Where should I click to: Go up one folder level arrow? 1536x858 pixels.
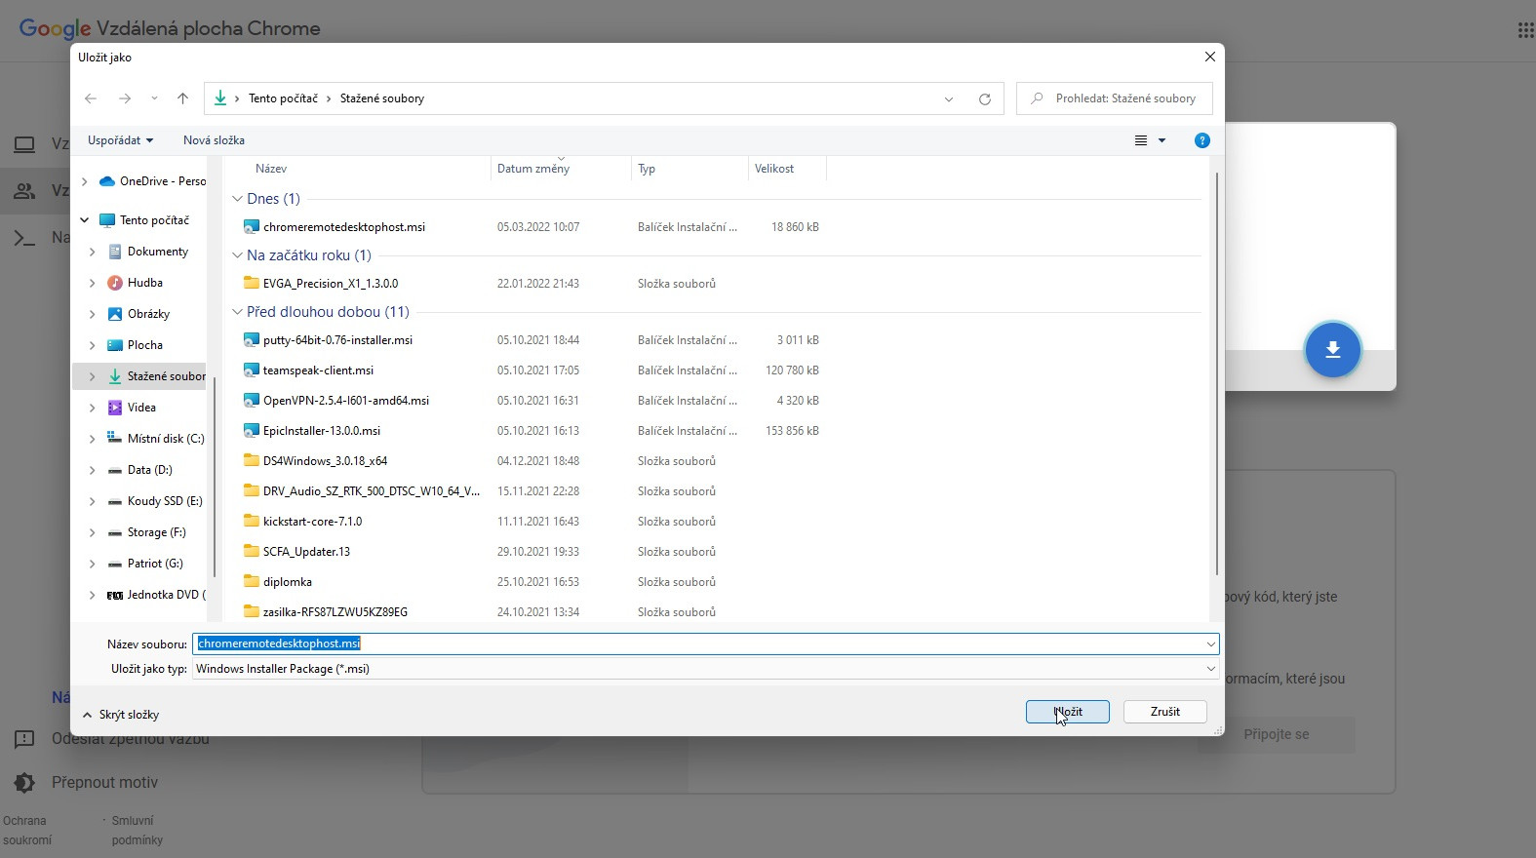pos(182,98)
